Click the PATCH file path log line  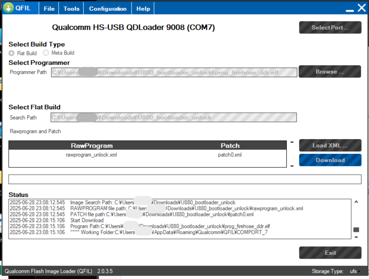point(132,214)
